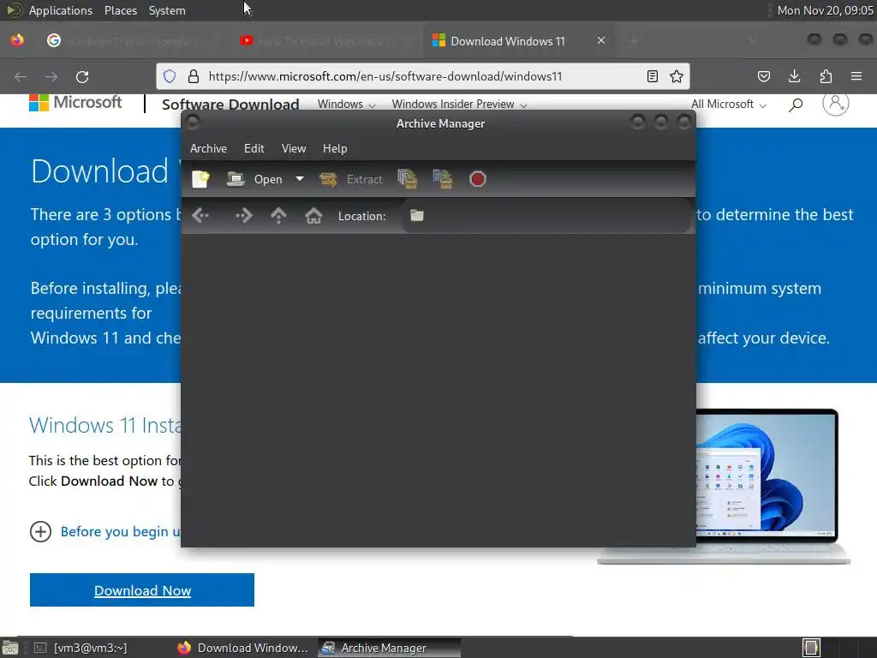This screenshot has height=658, width=877.
Task: Expand the All Microsoft dropdown
Action: tap(728, 104)
